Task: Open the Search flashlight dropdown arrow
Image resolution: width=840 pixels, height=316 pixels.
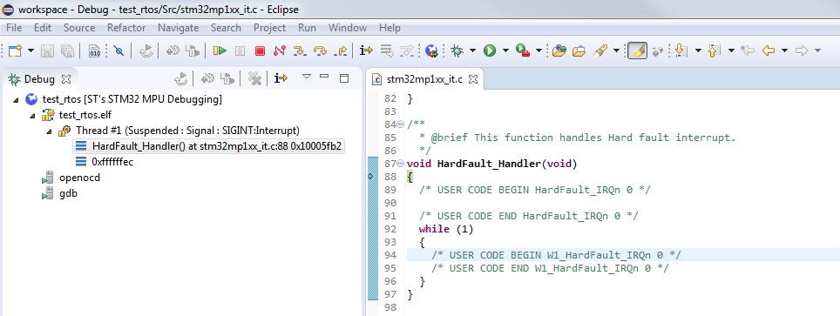Action: click(616, 50)
